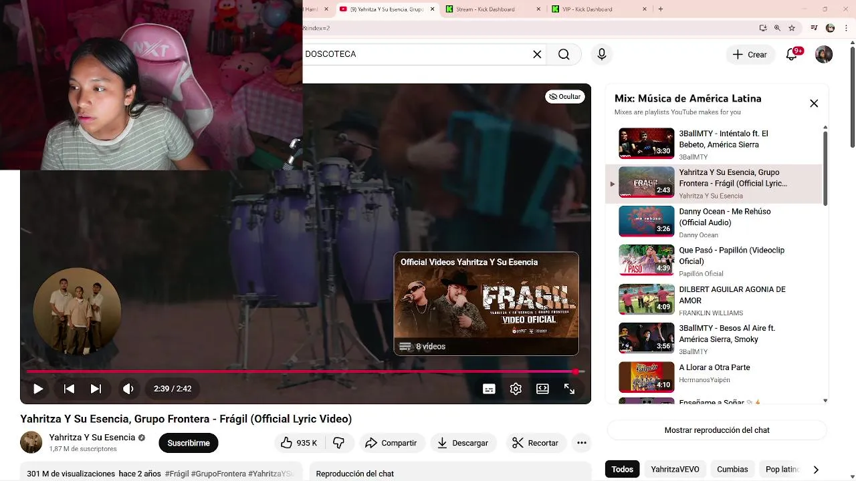856x481 pixels.
Task: Open Yahritza Y Su Esencia channel name
Action: click(92, 438)
